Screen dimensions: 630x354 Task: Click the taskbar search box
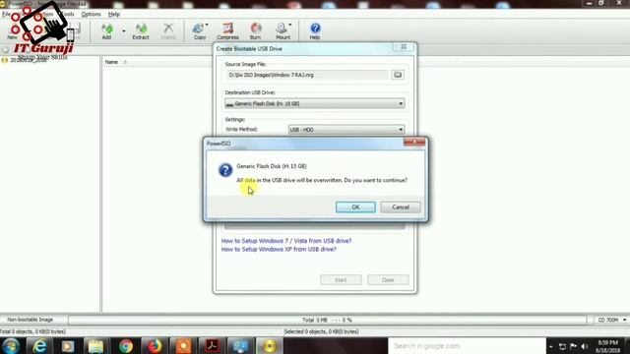(x=467, y=346)
